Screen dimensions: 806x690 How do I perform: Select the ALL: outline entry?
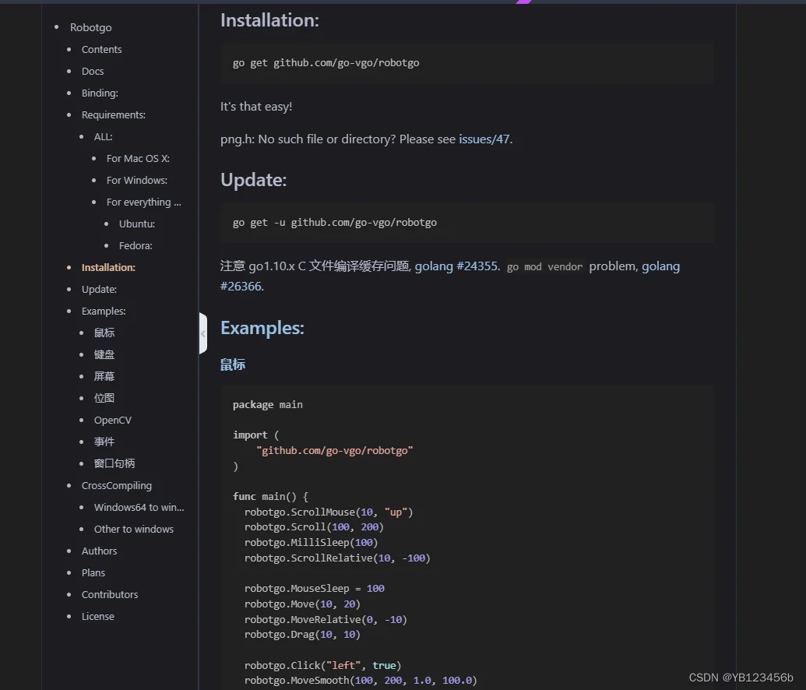[103, 137]
